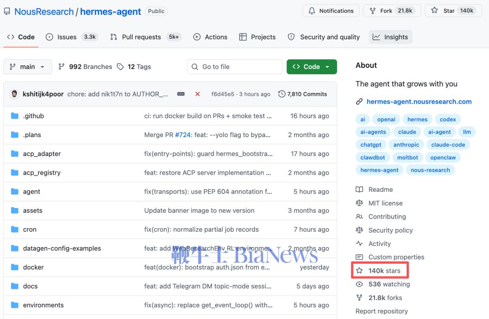Open the datagen-config-examples folder
The image size is (489, 319).
[62, 248]
